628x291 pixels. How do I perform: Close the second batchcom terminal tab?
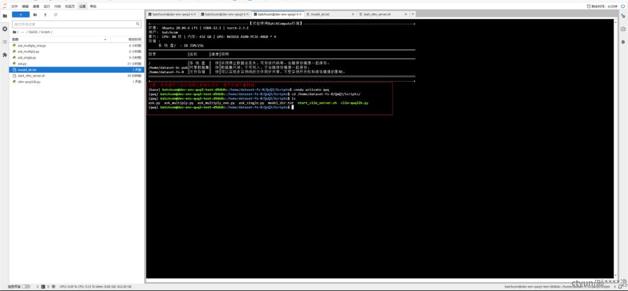pyautogui.click(x=248, y=14)
